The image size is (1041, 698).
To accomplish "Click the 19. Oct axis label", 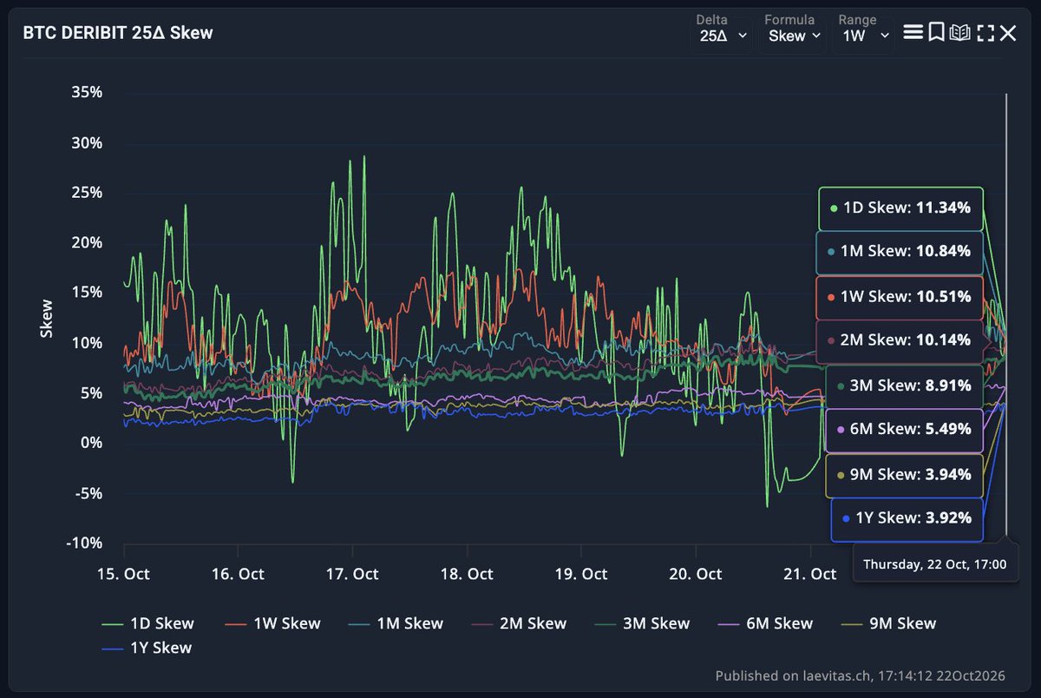I will coord(581,574).
